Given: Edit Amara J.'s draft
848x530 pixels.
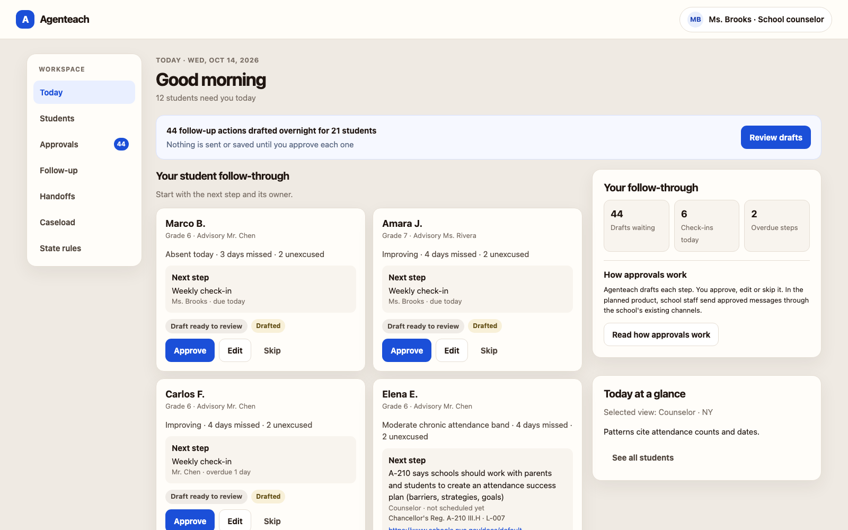Looking at the screenshot, I should coord(452,350).
